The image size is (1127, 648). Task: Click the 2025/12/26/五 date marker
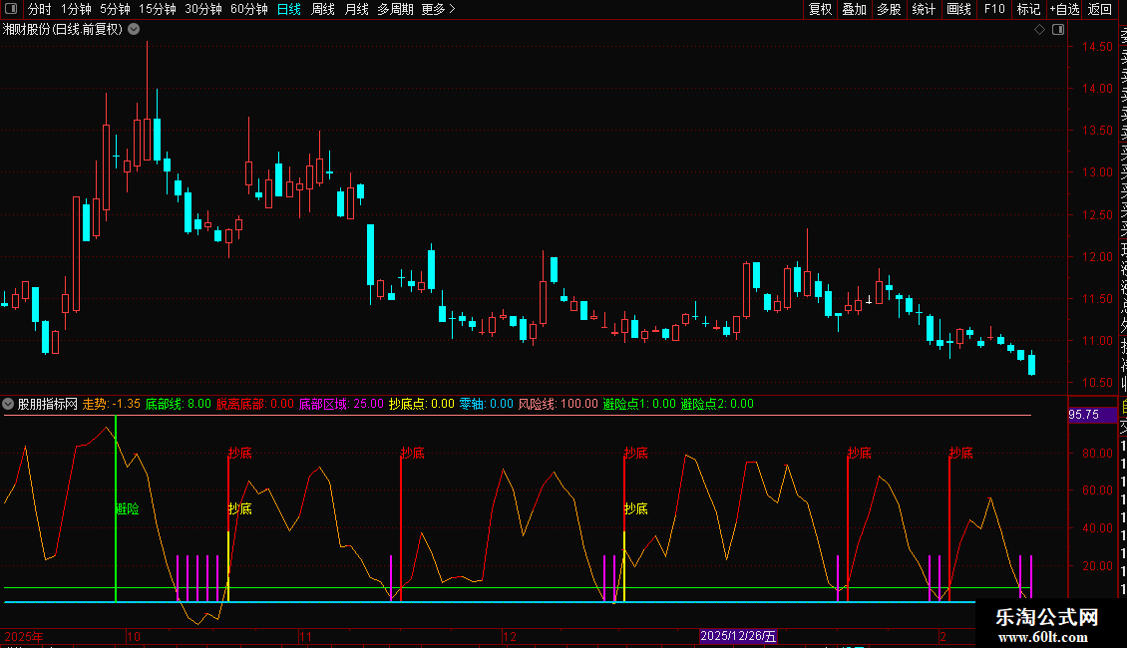pos(738,636)
